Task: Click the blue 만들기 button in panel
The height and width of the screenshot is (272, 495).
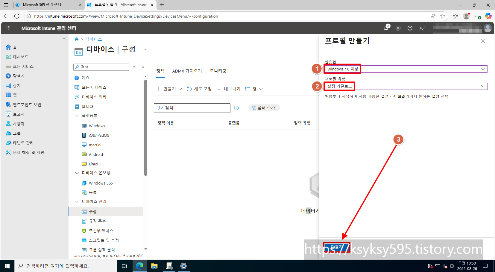Action: tap(337, 247)
